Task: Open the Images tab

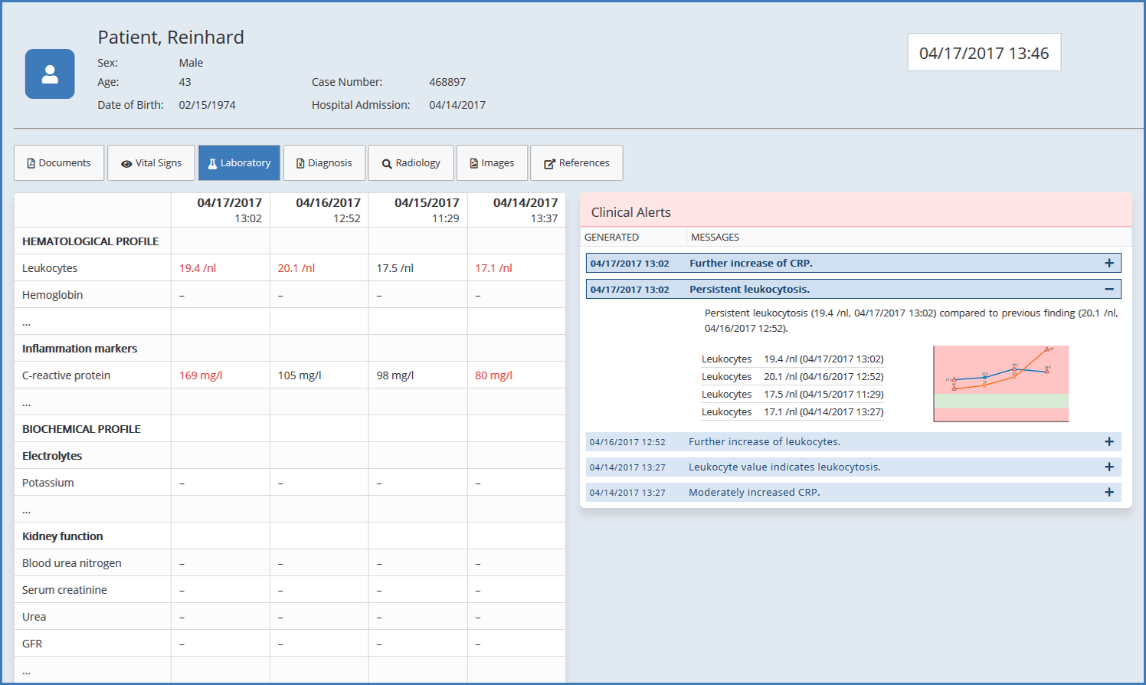Action: [492, 163]
